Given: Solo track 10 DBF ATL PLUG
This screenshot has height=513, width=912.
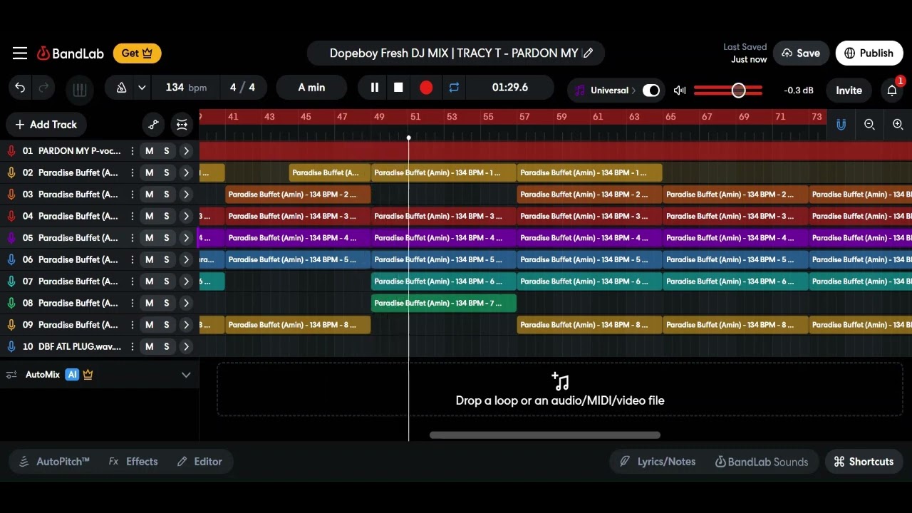Looking at the screenshot, I should [x=167, y=346].
